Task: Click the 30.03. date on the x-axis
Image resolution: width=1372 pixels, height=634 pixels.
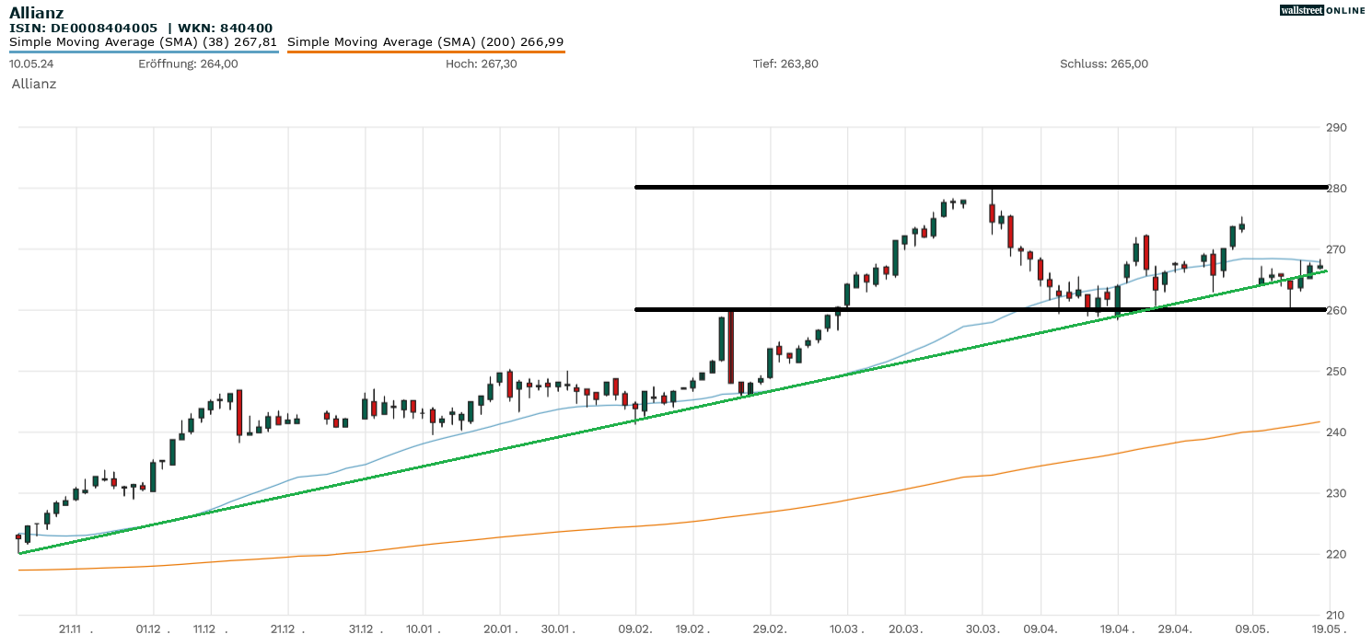Action: (x=982, y=628)
